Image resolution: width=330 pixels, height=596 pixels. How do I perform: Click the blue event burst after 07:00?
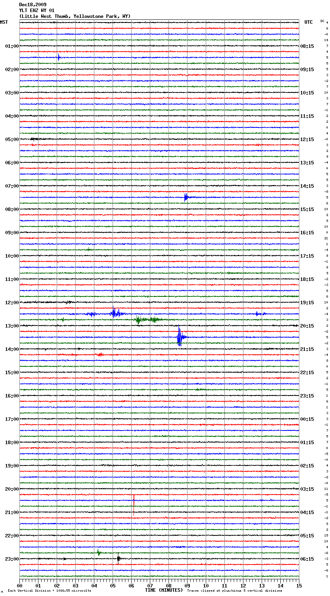coord(186,197)
